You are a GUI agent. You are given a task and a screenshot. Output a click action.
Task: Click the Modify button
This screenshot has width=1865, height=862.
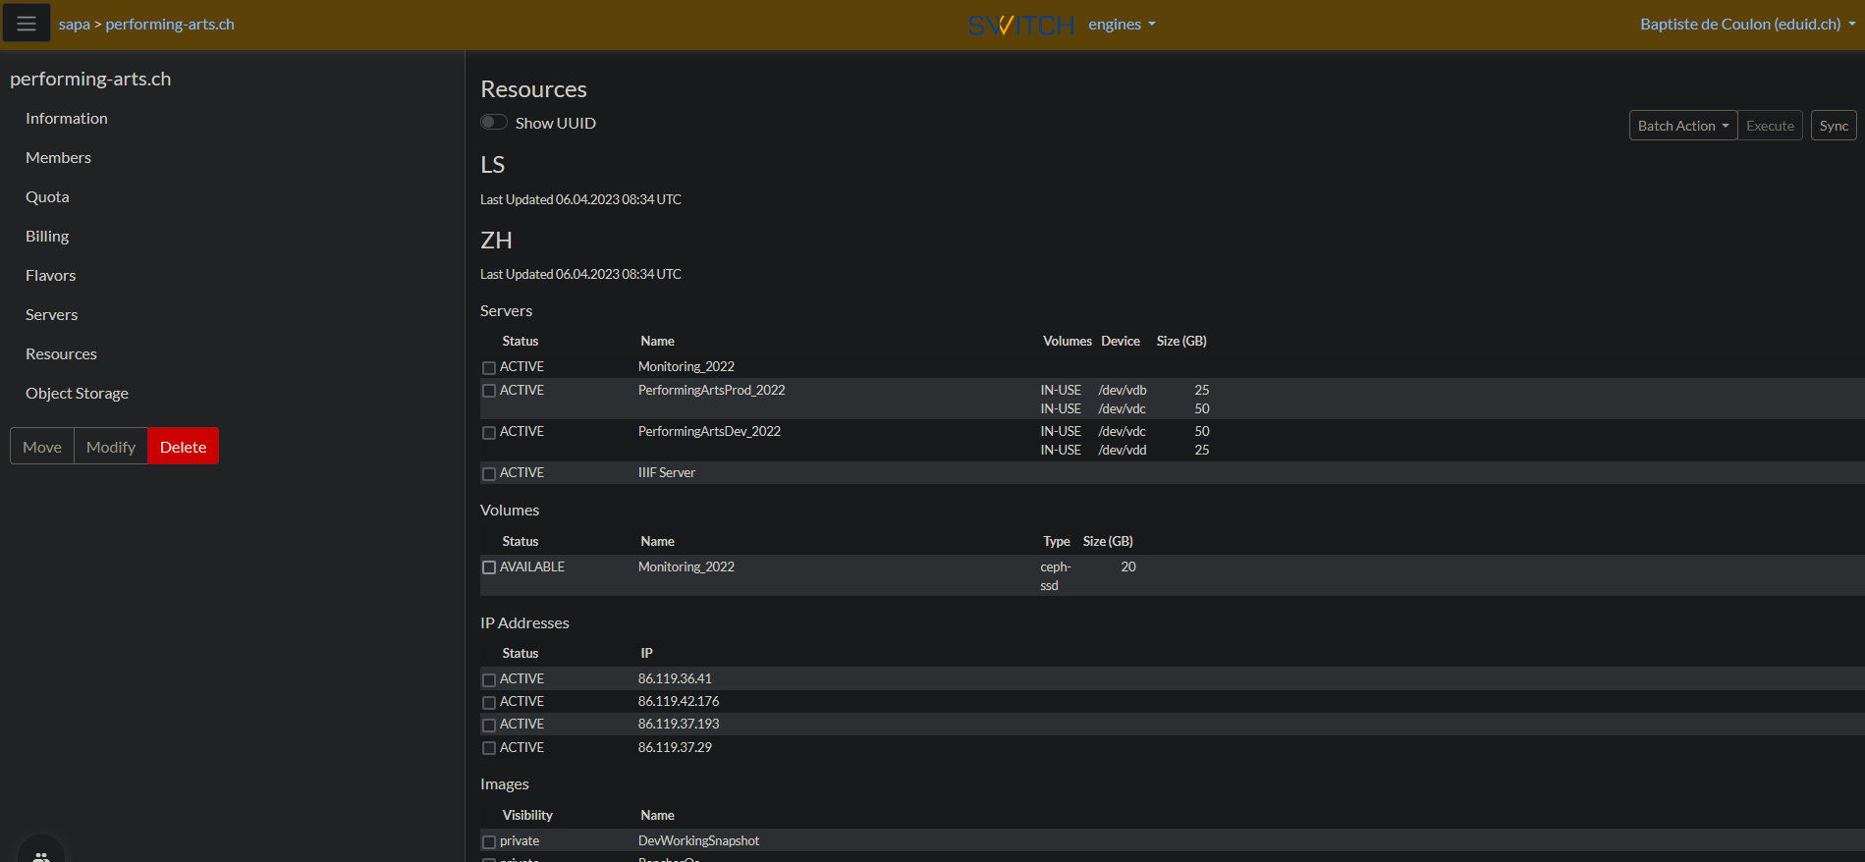pos(111,447)
